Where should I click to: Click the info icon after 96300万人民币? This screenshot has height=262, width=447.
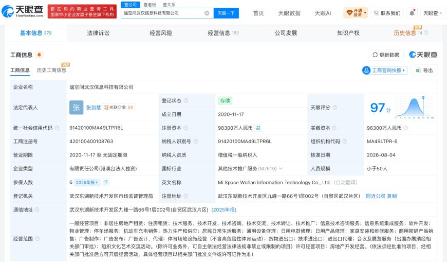click(x=405, y=128)
